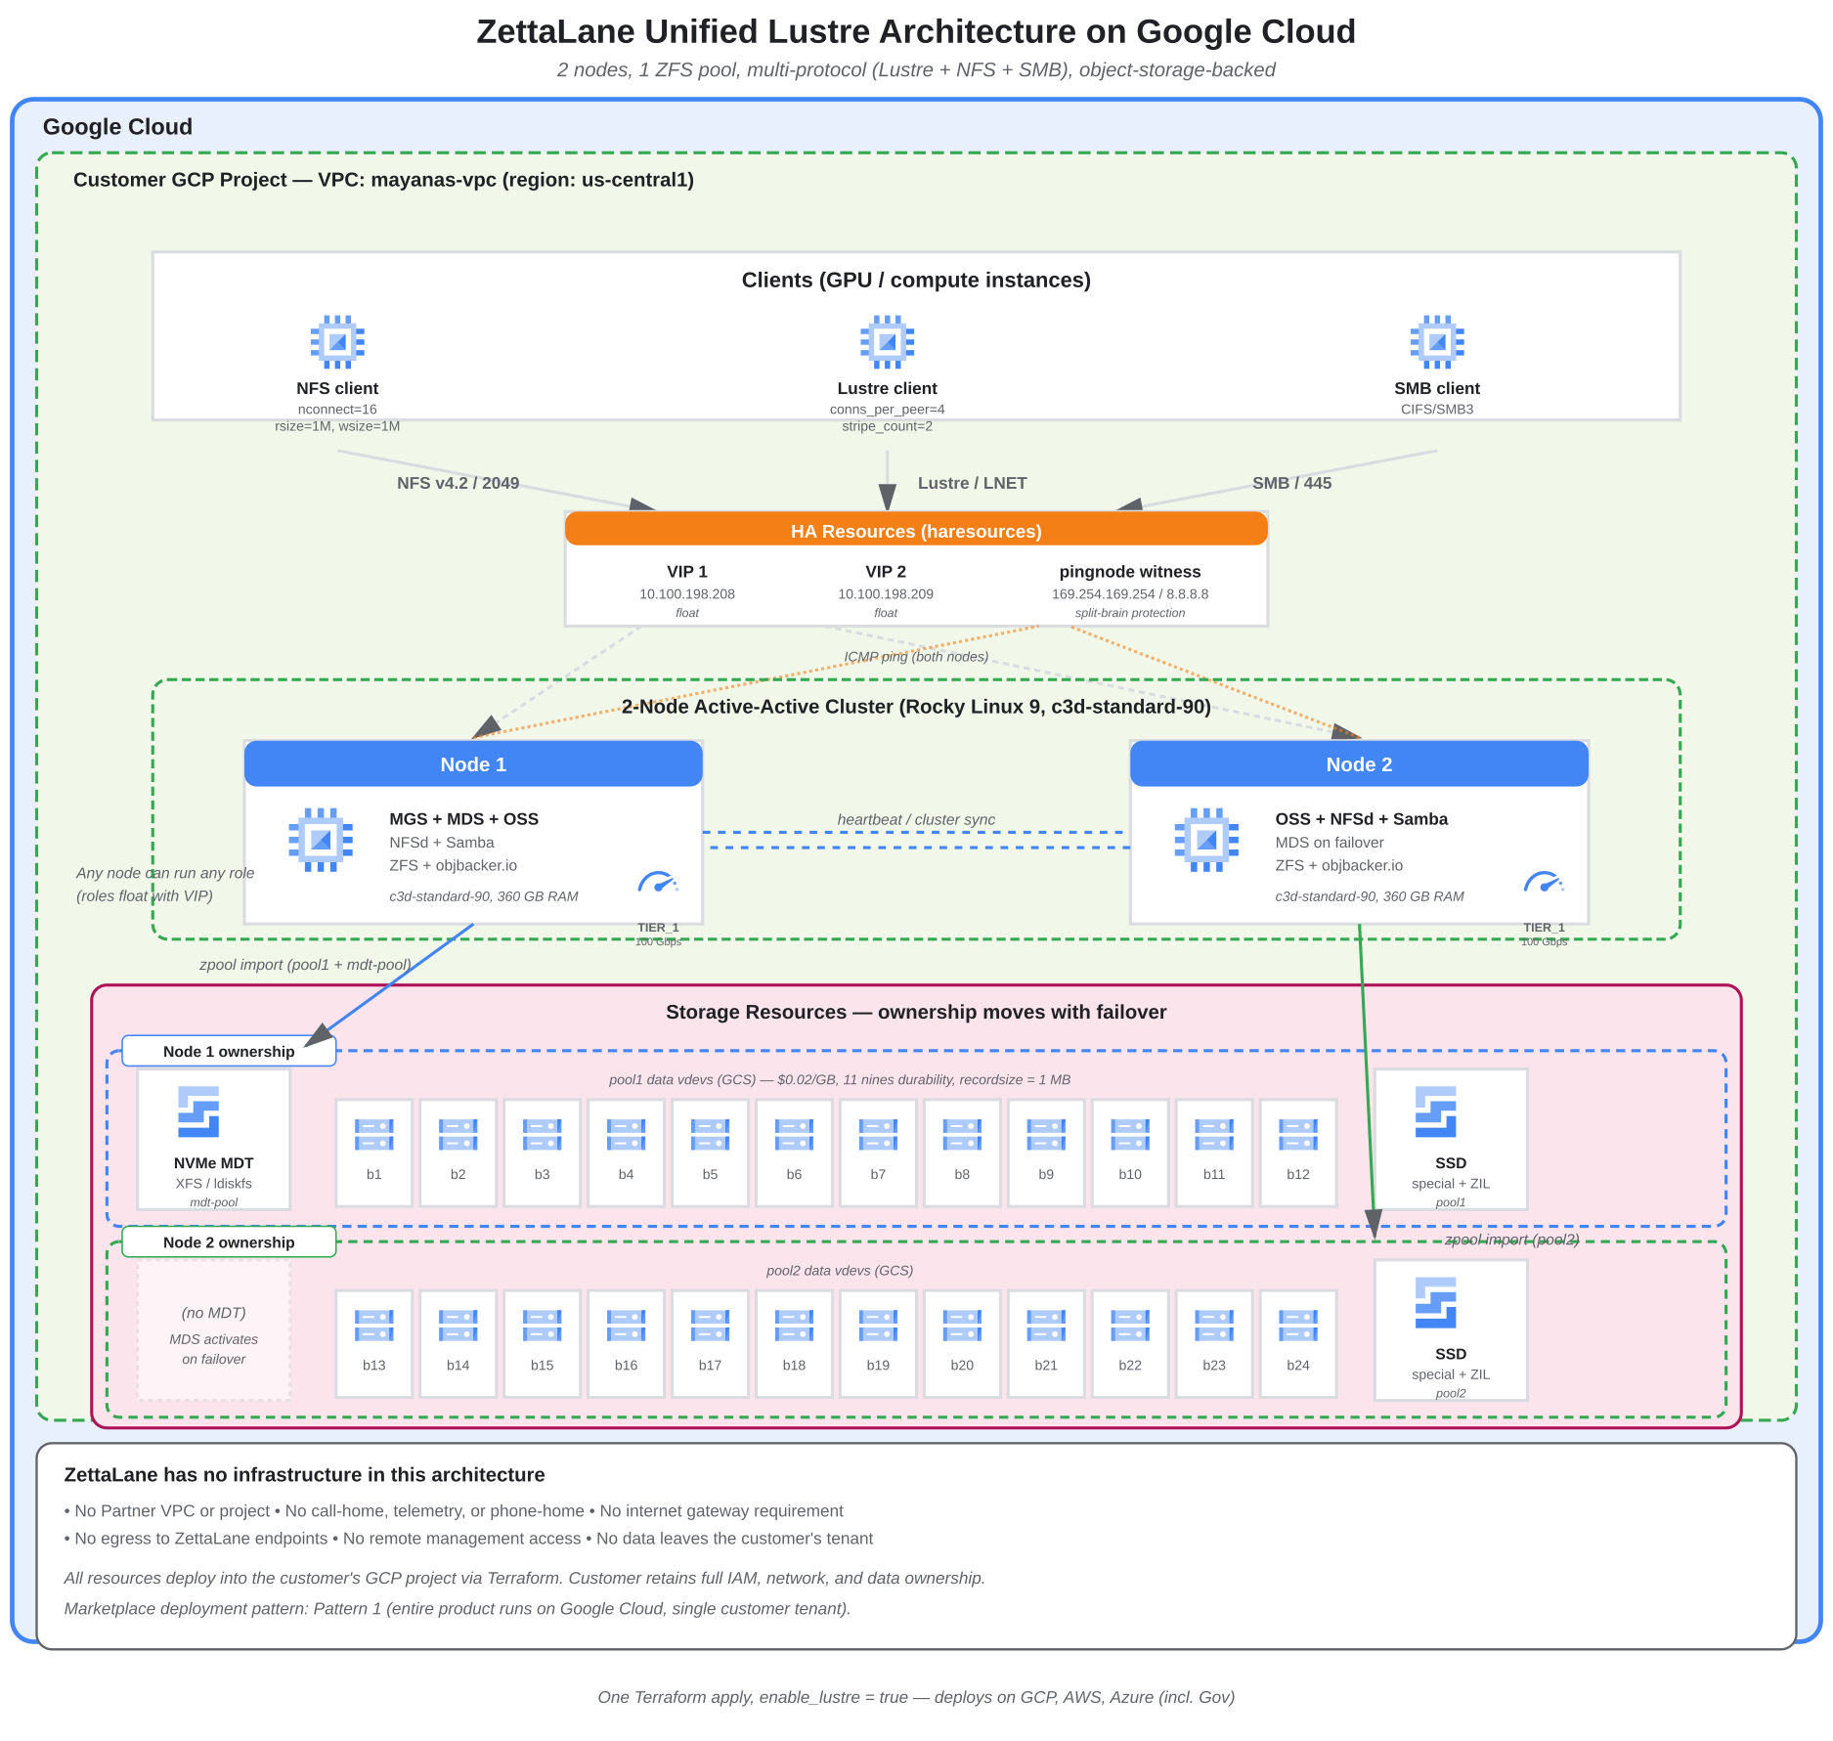Click the b9 storage bucket icon
This screenshot has height=1741, width=1833.
1046,1134
